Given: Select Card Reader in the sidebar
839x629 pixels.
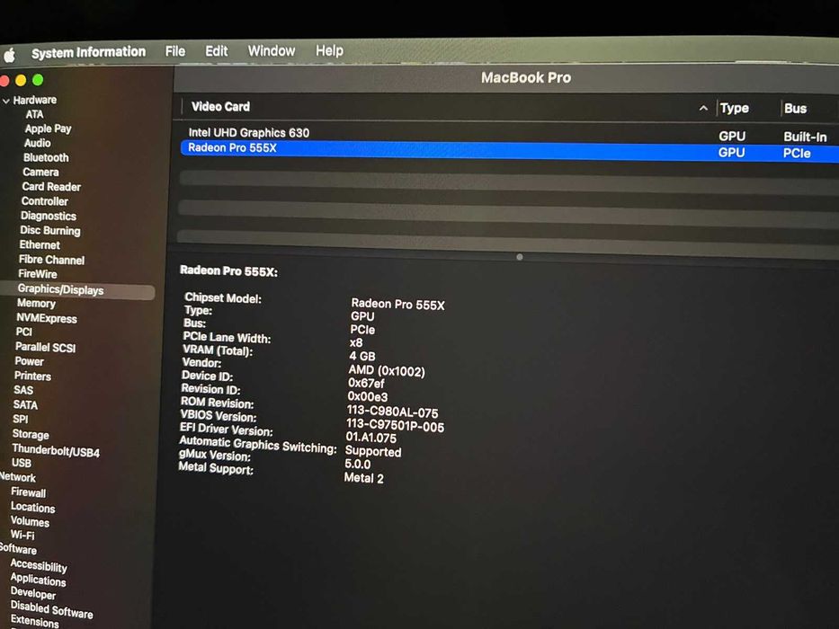Looking at the screenshot, I should pyautogui.click(x=51, y=187).
